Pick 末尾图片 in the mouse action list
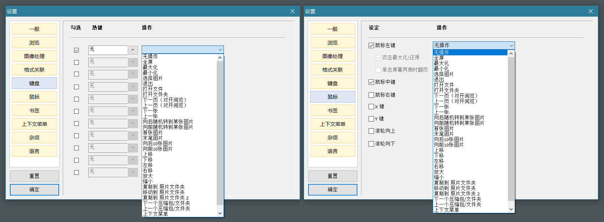 click(470, 134)
